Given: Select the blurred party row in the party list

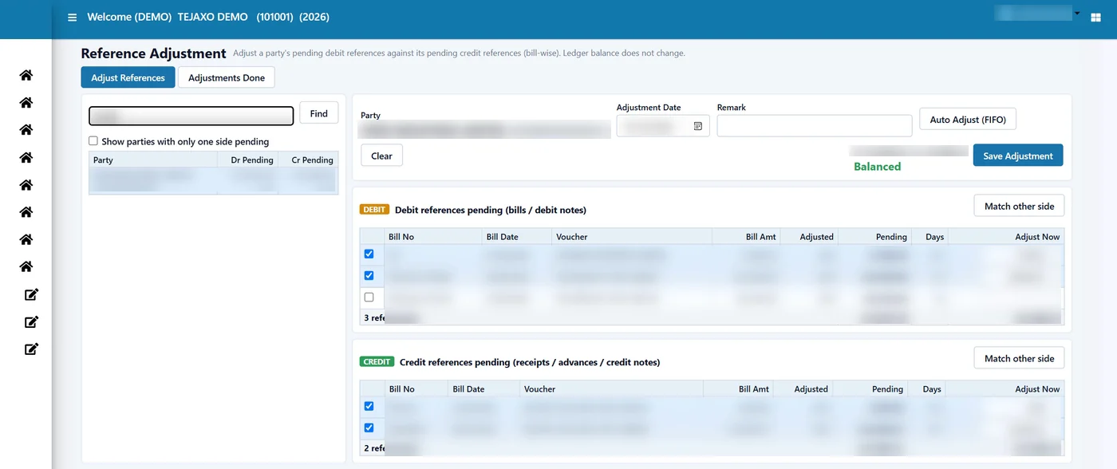Looking at the screenshot, I should pos(213,180).
